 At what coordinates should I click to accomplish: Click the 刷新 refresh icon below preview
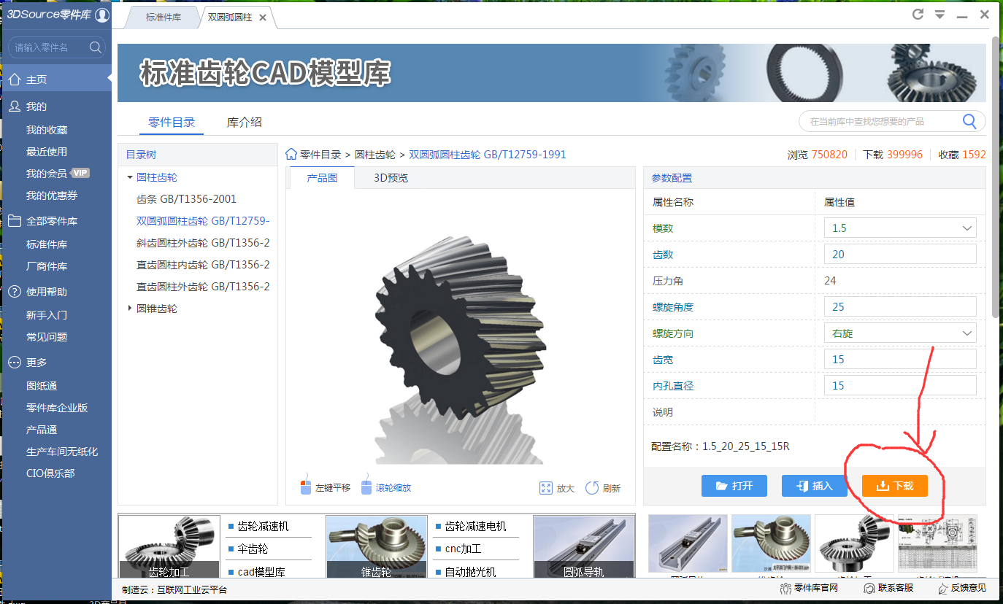click(591, 488)
